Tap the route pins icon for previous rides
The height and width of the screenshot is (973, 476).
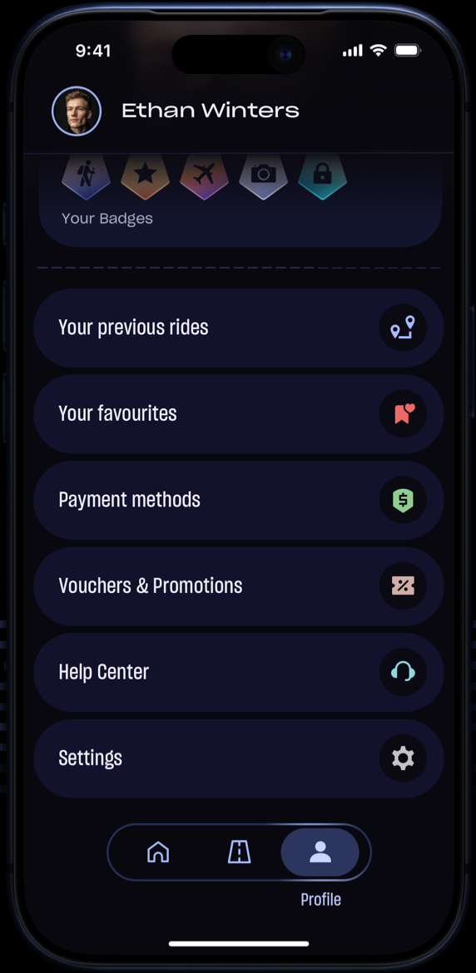[x=403, y=328]
